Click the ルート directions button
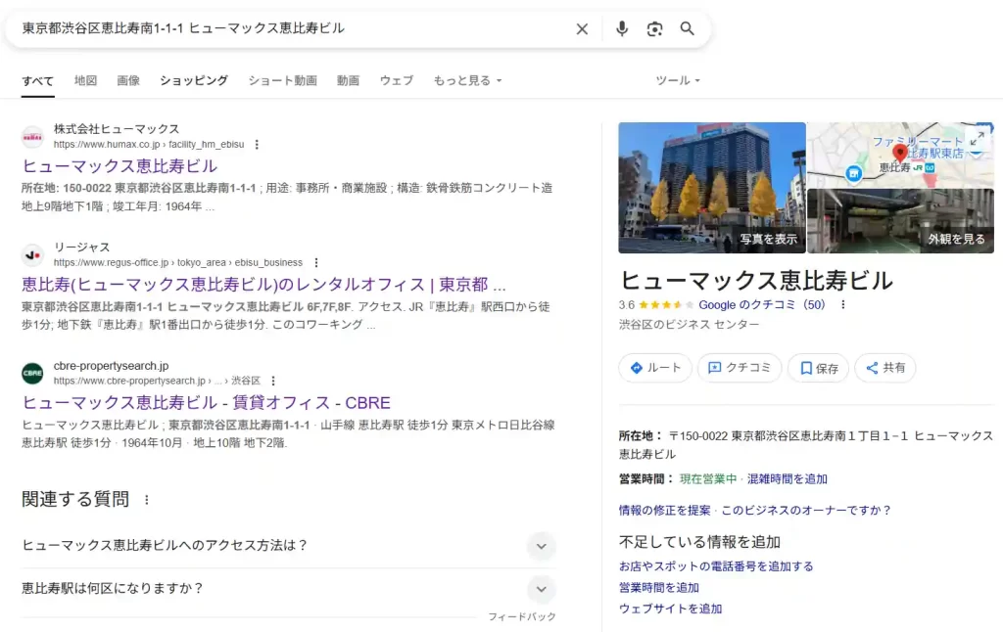1003x632 pixels. tap(654, 368)
